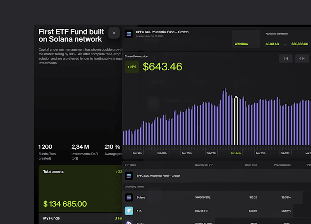Click the 210 % average stat
Screen dimensions: 311x224
112,147
